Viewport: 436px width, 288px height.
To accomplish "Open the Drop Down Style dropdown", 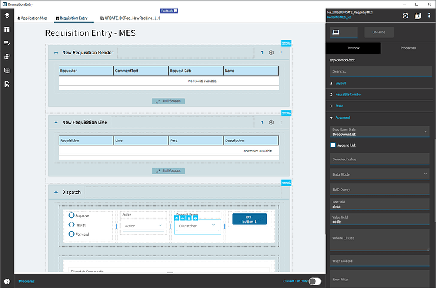I will [x=380, y=132].
